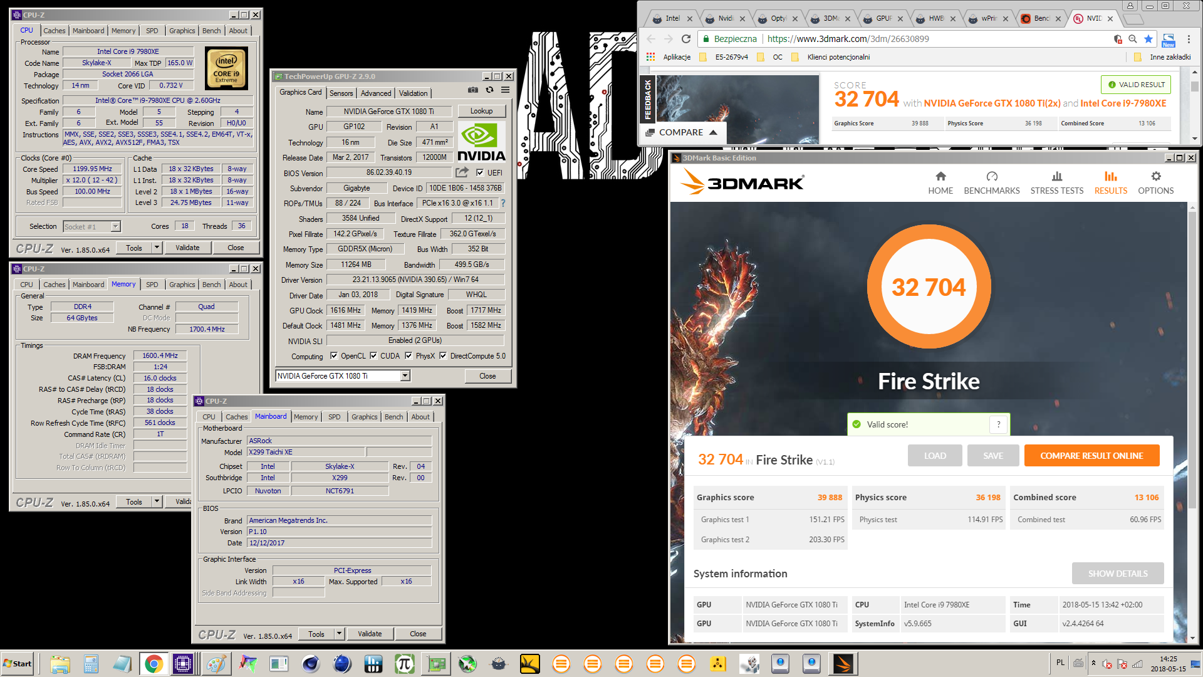
Task: Take a GPU-Z screenshot with camera icon
Action: click(x=473, y=90)
